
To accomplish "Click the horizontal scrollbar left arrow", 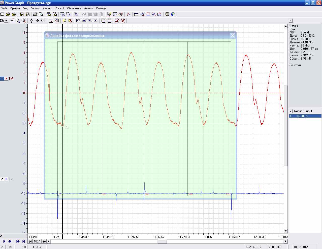I will pyautogui.click(x=49, y=241).
